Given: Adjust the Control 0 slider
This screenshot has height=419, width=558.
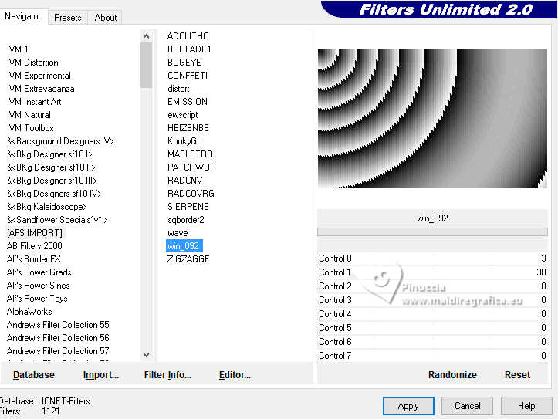Looking at the screenshot, I should point(432,258).
